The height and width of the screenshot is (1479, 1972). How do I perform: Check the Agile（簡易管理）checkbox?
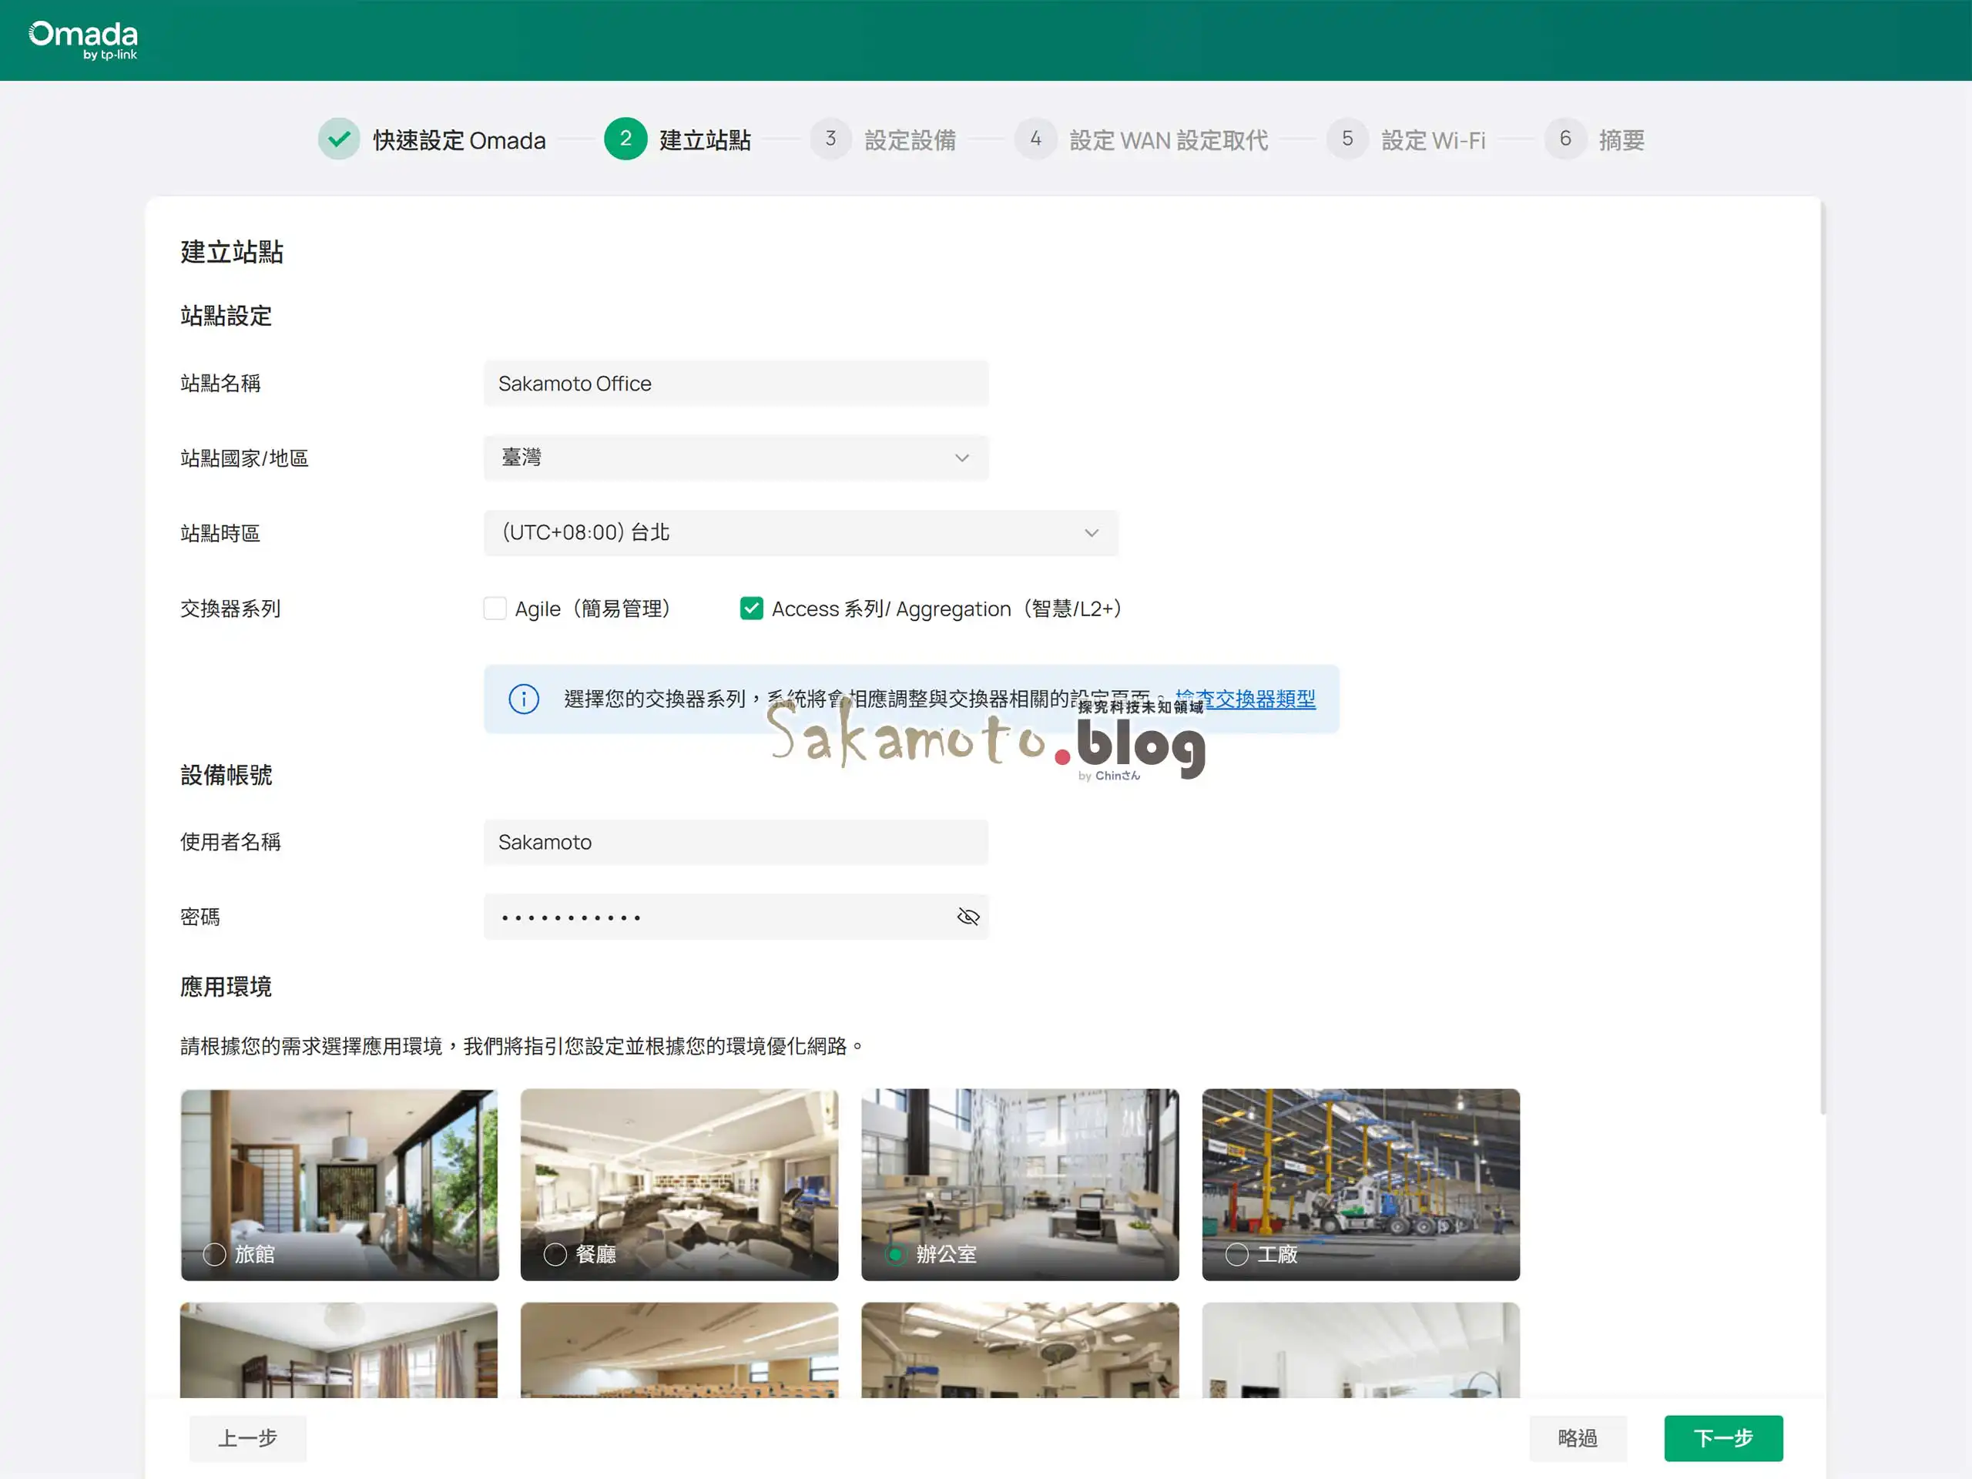tap(495, 609)
